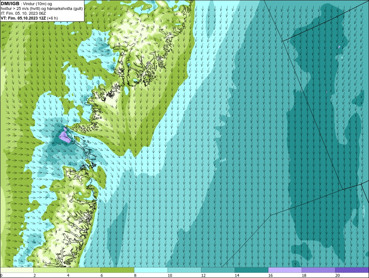
Task: Click the legend label '12'
Action: point(203,275)
